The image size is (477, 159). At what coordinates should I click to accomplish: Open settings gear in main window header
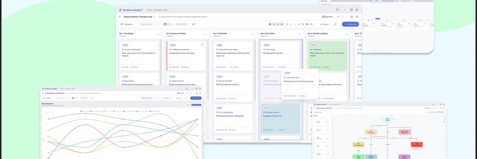tap(357, 10)
